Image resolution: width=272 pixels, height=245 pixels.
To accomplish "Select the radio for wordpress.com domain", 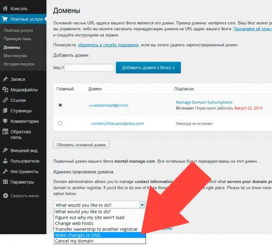I will coord(60,123).
